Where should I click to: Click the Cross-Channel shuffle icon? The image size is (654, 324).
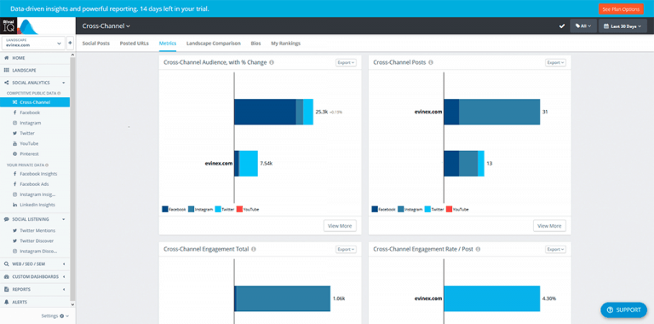[14, 102]
